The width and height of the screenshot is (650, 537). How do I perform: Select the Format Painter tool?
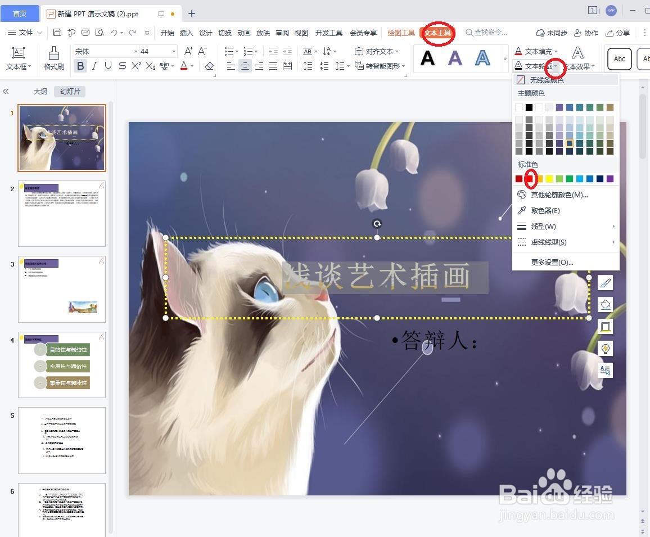(54, 58)
